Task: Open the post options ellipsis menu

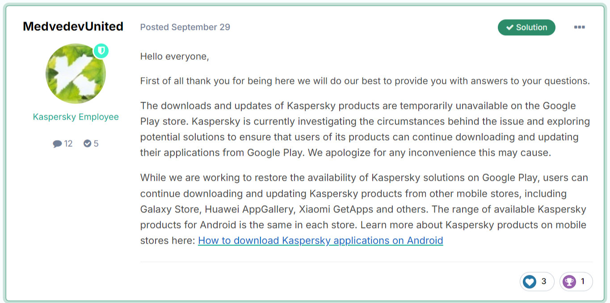Action: tap(579, 27)
